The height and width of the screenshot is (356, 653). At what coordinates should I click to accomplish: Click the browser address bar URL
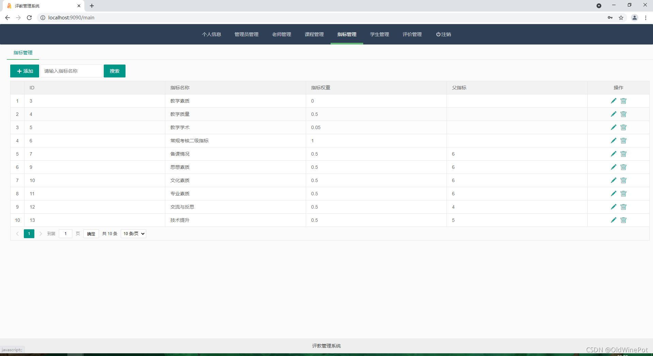tap(71, 18)
